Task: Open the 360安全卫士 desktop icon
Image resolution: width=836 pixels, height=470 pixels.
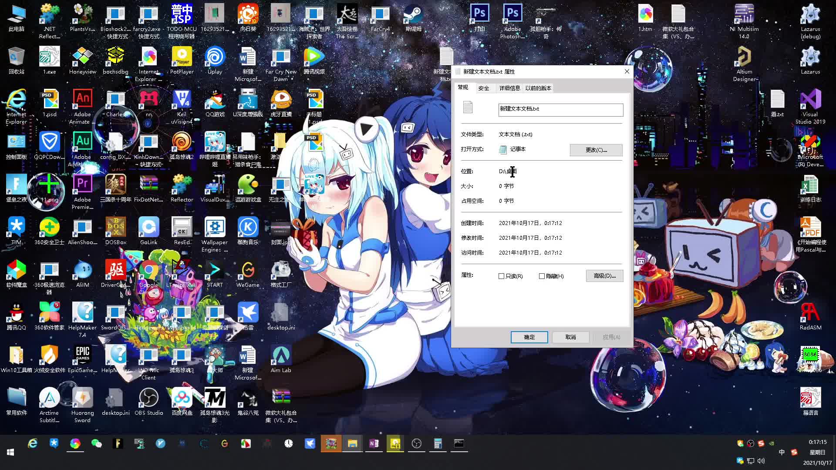Action: pos(49,232)
